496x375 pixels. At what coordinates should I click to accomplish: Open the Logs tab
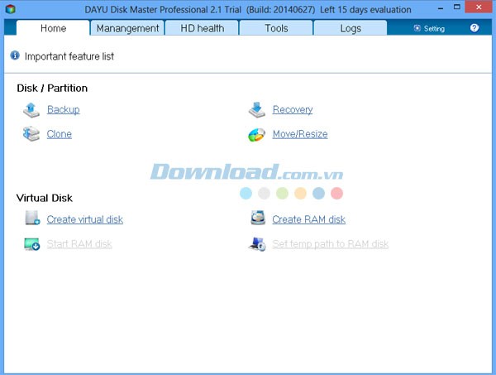pyautogui.click(x=351, y=28)
